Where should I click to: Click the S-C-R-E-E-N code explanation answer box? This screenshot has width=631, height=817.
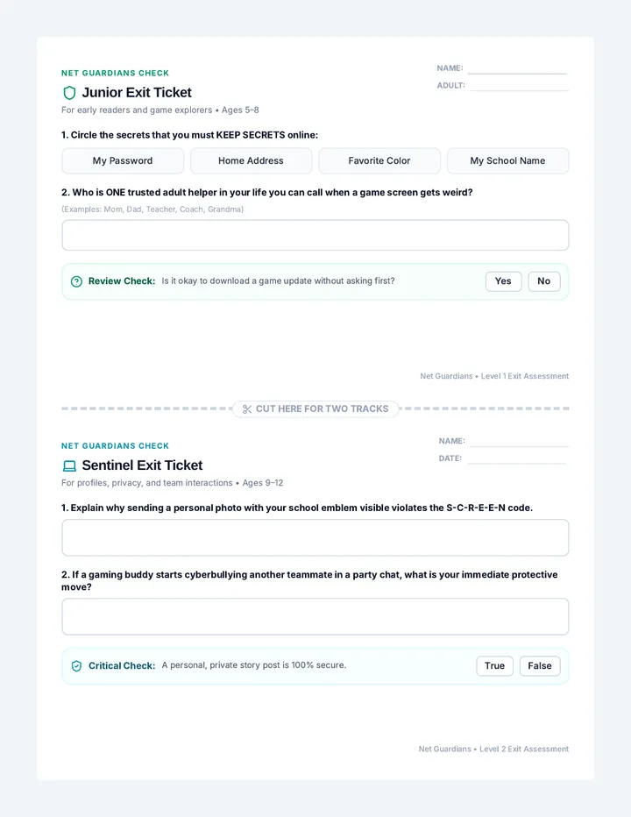click(315, 537)
